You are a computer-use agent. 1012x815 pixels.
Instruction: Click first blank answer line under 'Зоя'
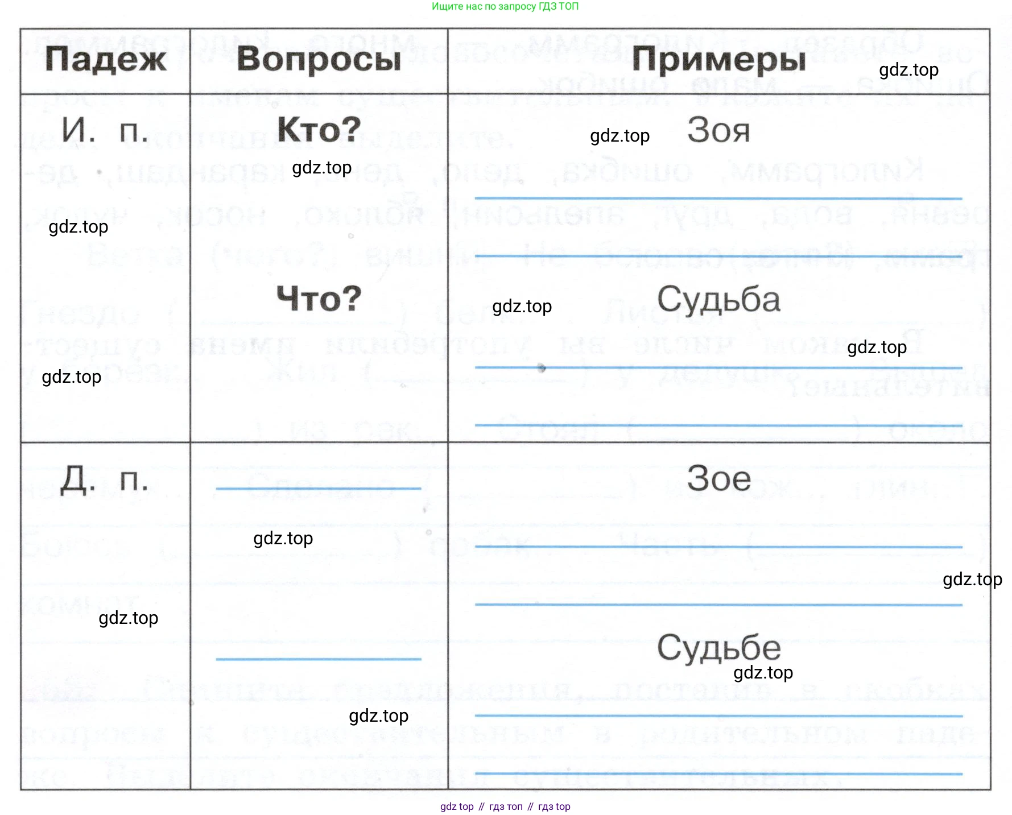tap(718, 198)
